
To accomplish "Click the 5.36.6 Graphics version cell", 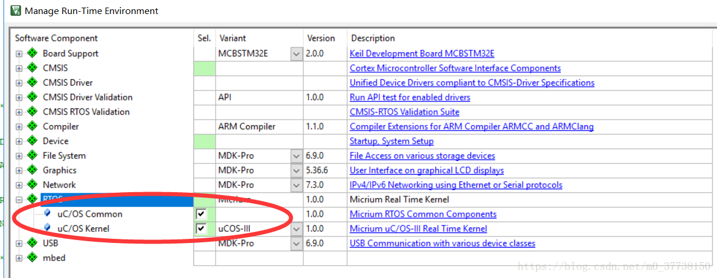I will pos(325,171).
